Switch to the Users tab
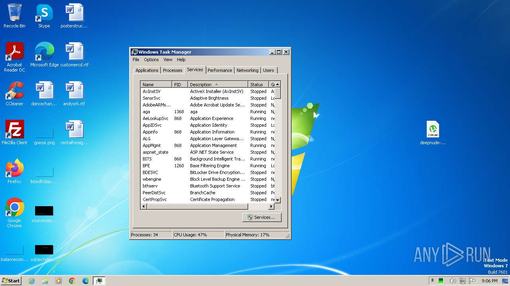This screenshot has height=286, width=510. point(269,70)
